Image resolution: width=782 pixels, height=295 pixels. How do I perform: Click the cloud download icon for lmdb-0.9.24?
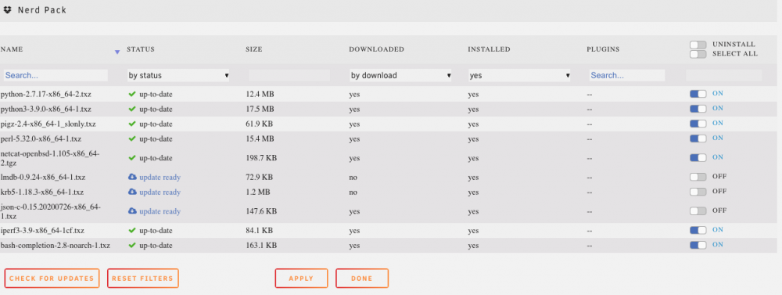coord(132,177)
